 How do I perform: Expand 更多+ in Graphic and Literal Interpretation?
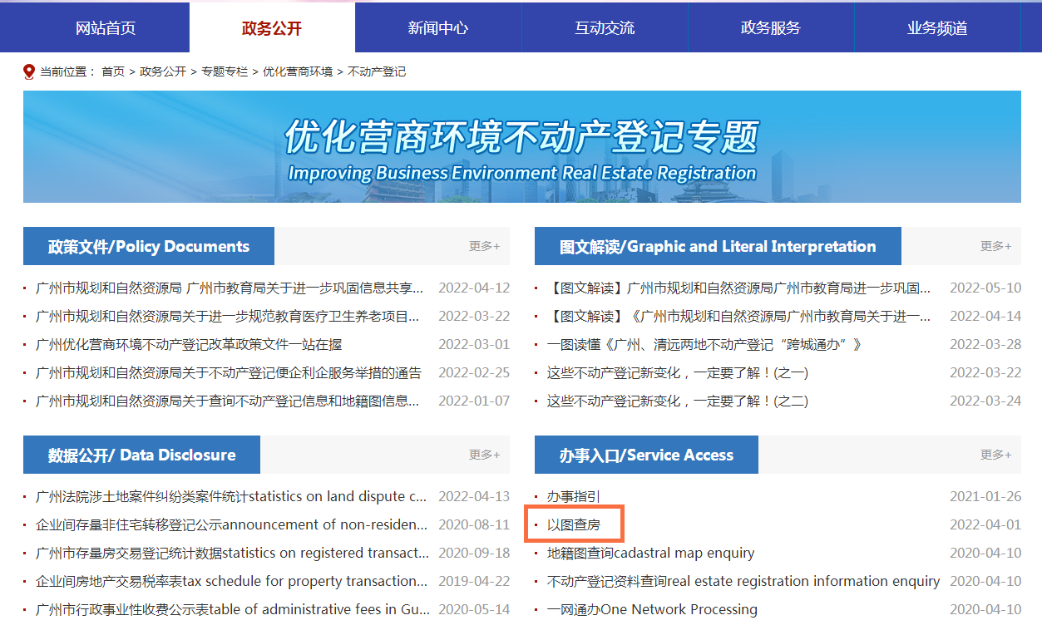(x=995, y=246)
